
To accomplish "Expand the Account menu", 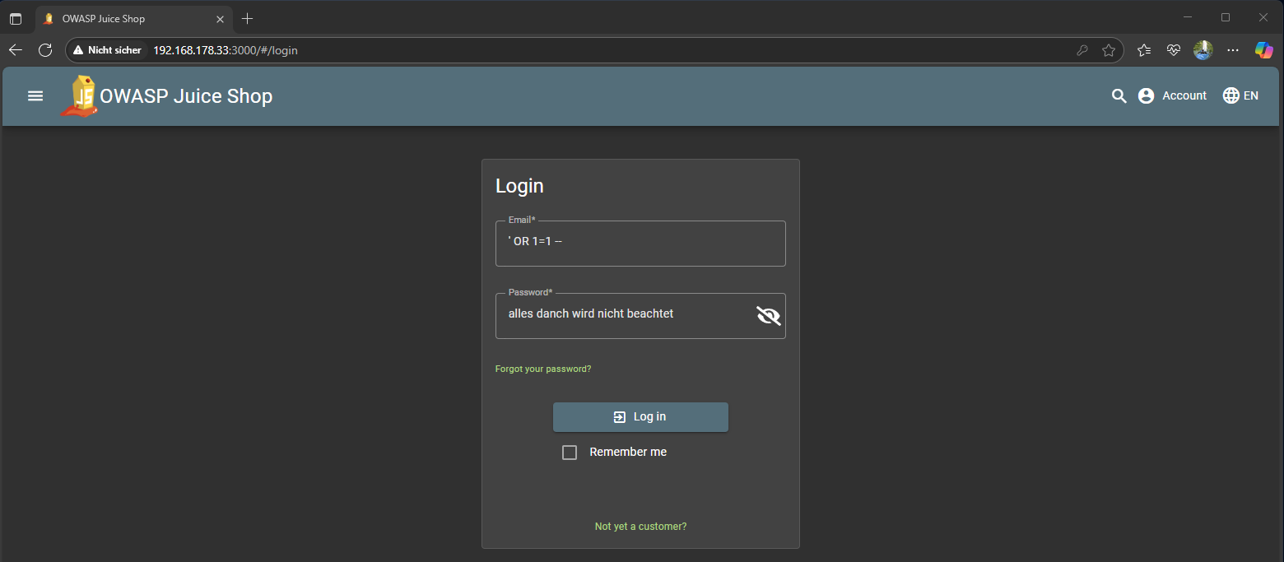I will [x=1172, y=96].
